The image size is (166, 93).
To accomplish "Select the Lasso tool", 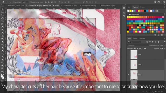I will click(2, 15).
